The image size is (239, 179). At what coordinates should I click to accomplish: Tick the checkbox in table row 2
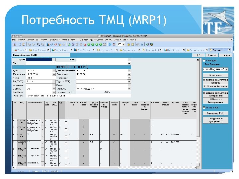(66, 129)
